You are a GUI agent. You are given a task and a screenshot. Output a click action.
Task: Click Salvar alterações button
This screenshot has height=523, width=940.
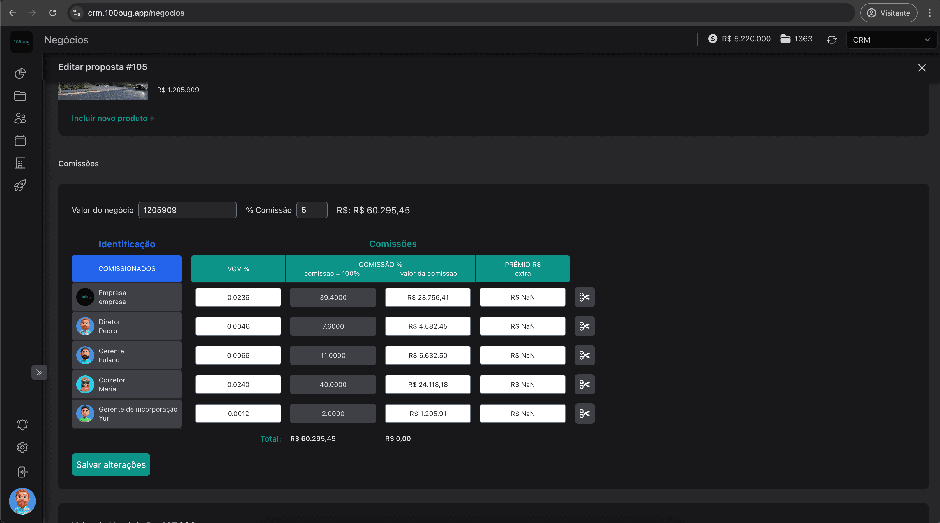[x=111, y=464]
